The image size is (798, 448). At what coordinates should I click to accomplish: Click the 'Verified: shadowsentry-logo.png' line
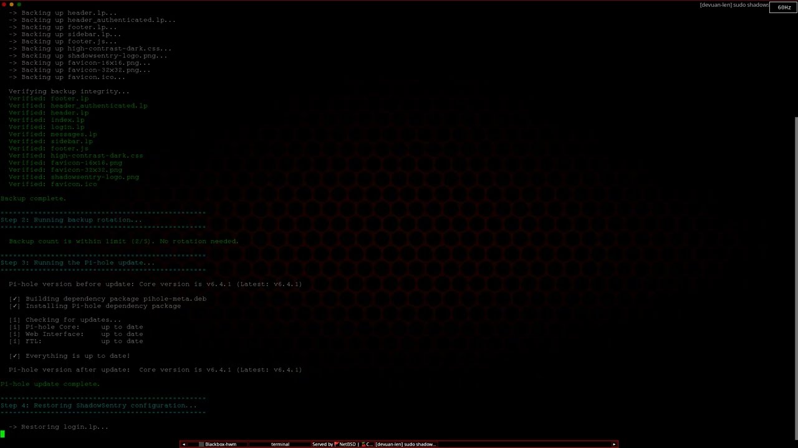coord(74,177)
